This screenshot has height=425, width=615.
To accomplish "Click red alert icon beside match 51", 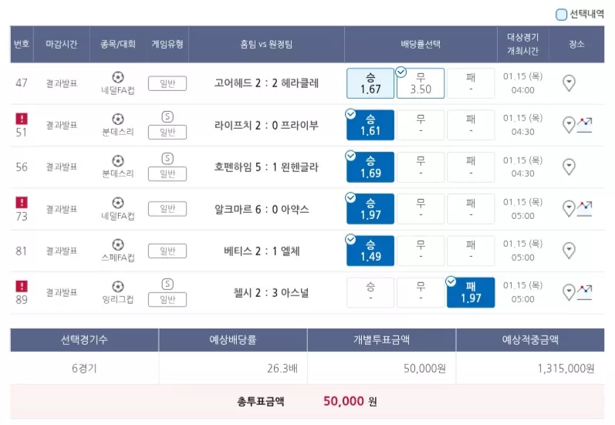I will 22,119.
